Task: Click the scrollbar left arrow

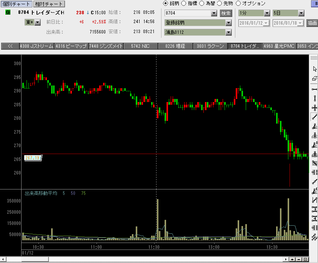Action: point(3,260)
